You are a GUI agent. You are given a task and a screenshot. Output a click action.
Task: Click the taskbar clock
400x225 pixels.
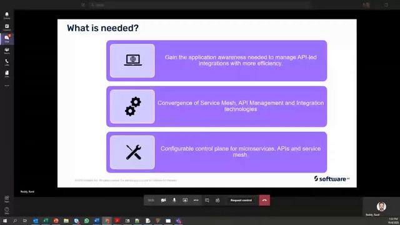tap(393, 221)
